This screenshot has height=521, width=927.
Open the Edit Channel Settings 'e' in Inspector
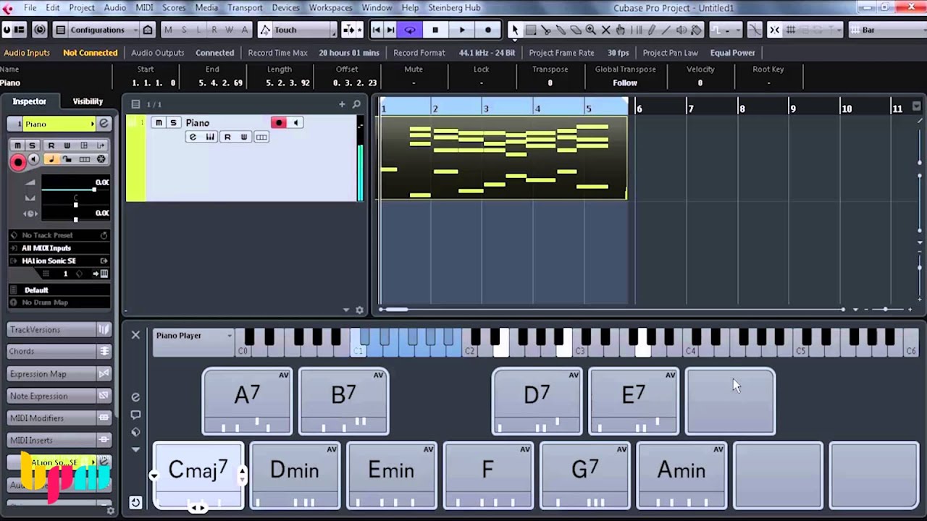[104, 124]
